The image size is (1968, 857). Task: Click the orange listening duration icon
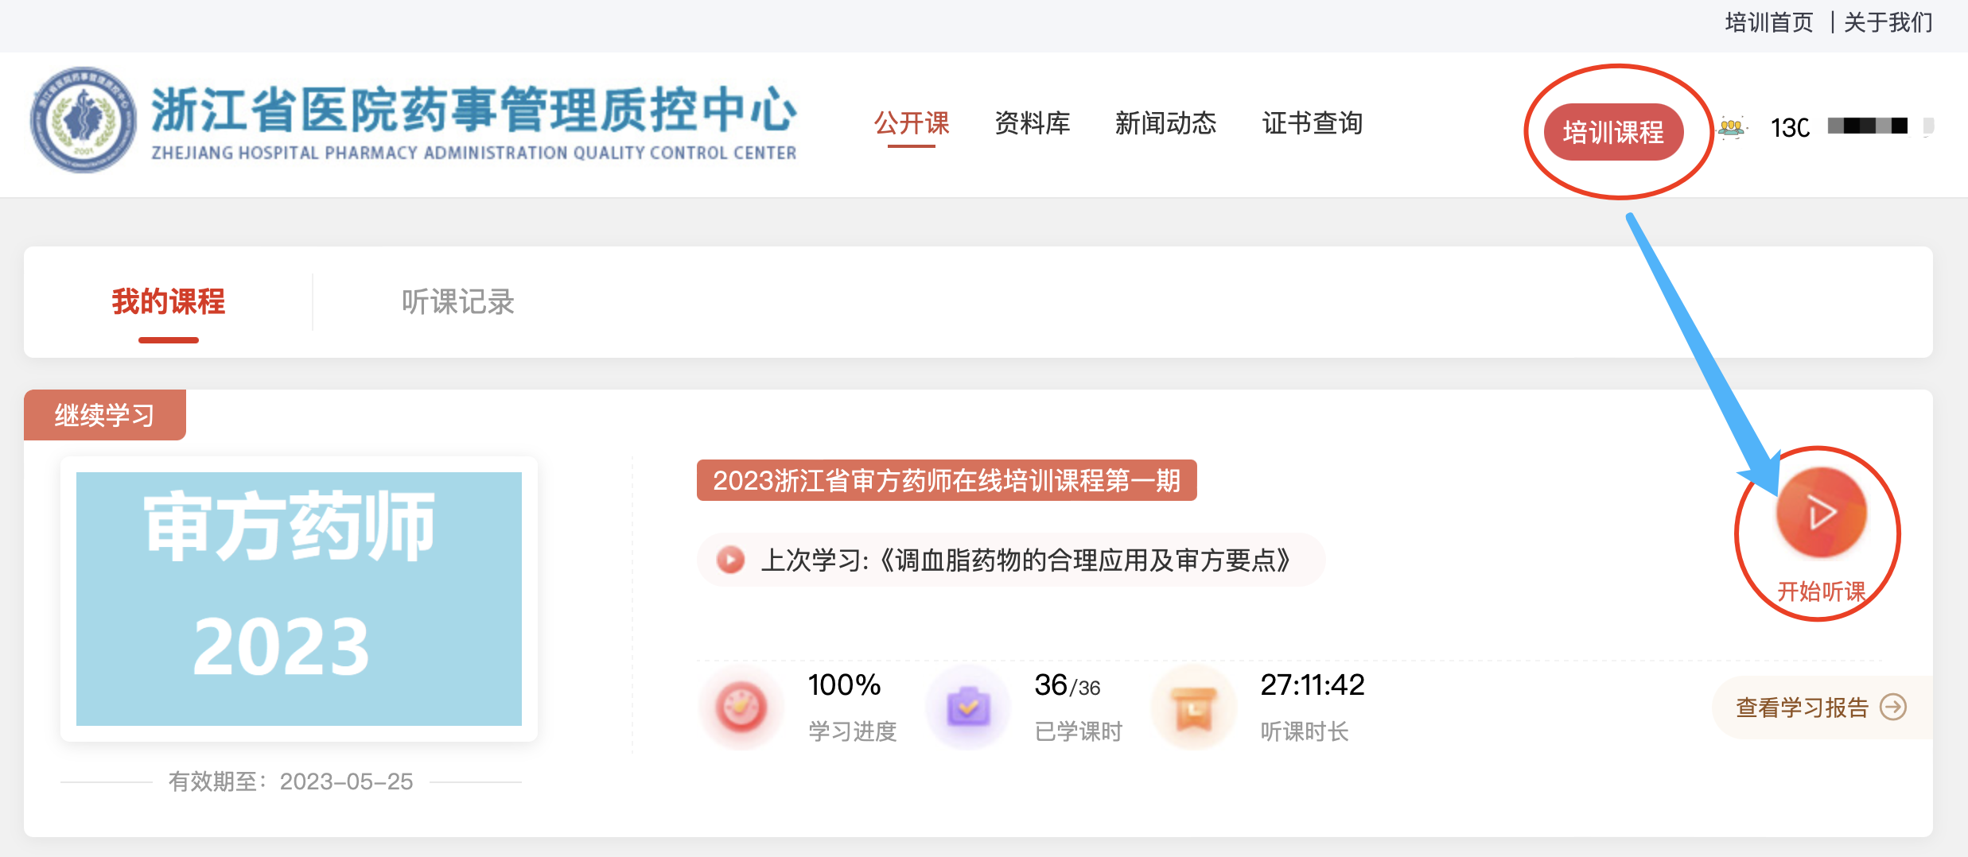pos(1193,708)
